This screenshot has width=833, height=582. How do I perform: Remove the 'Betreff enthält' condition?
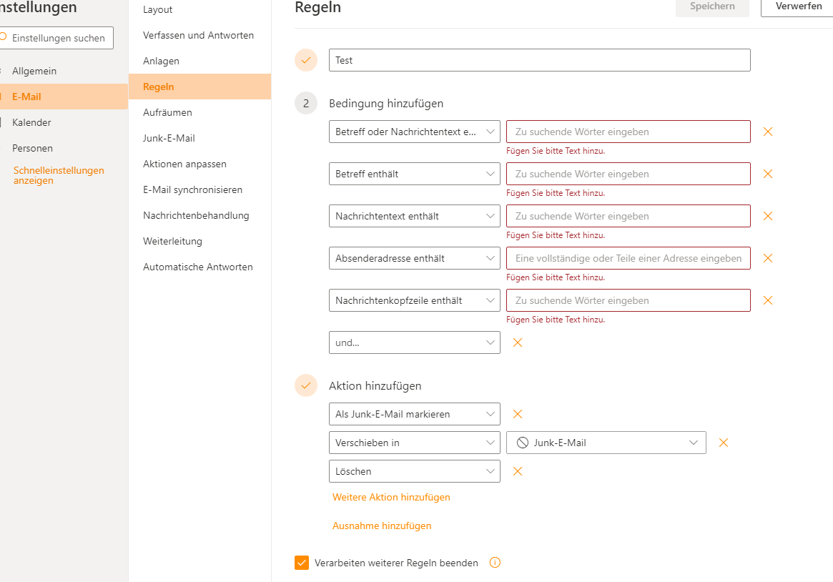pos(768,174)
